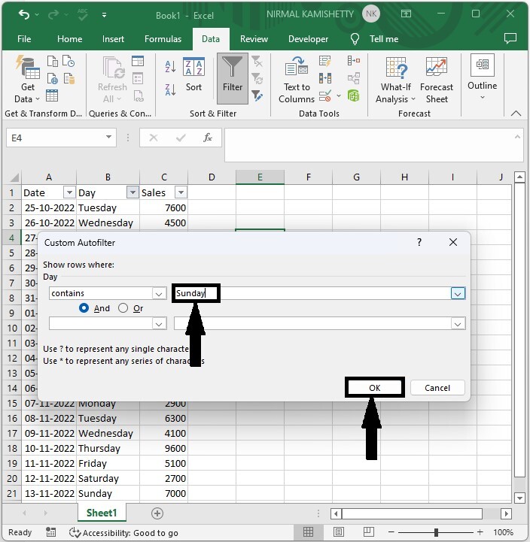Click the Spelling ABC check icon
The height and width of the screenshot is (542, 530).
click(82, 14)
